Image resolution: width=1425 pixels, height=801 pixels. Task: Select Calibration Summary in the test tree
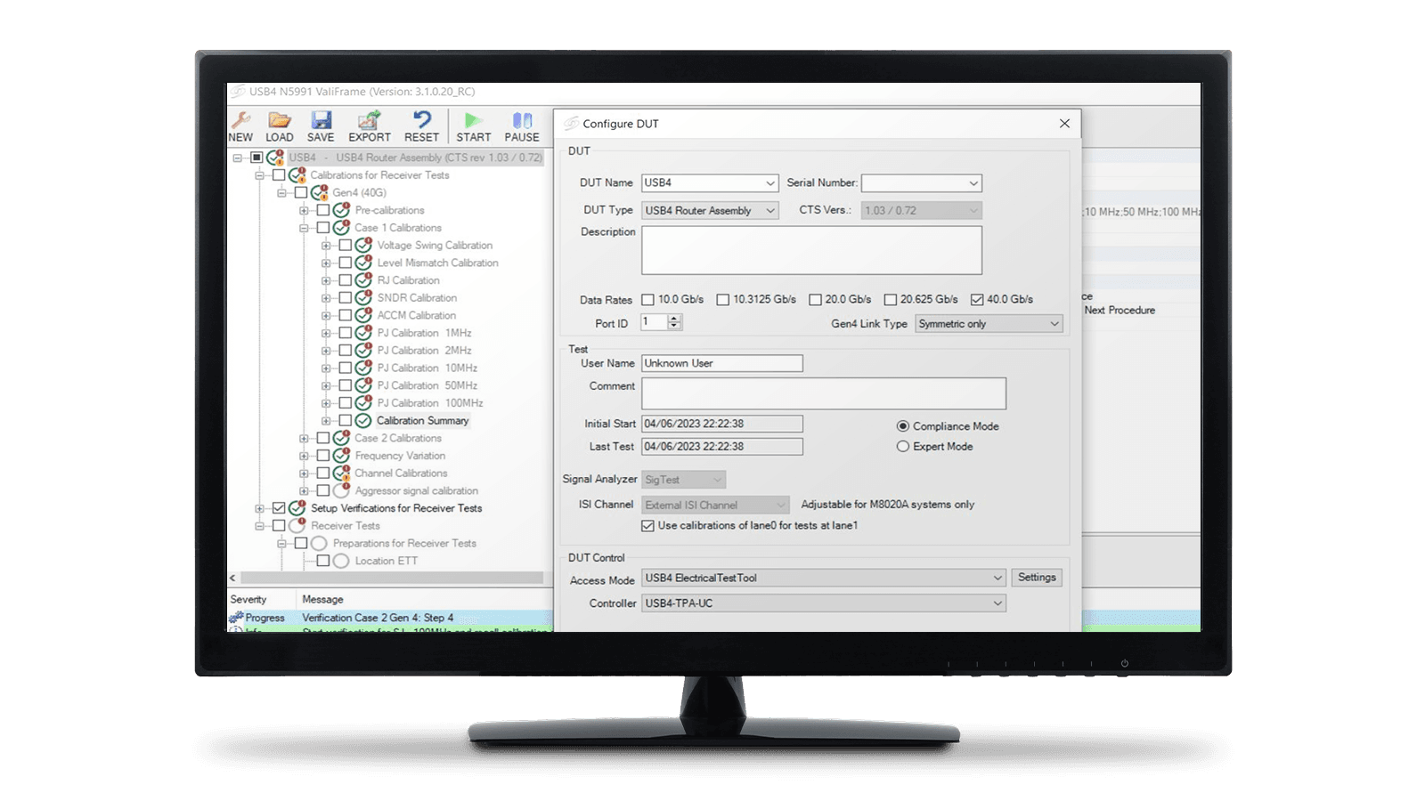pyautogui.click(x=422, y=420)
